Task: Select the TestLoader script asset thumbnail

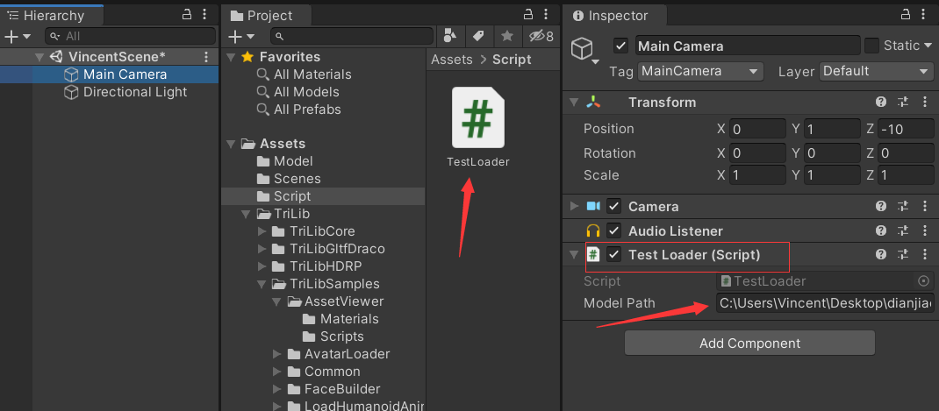Action: pyautogui.click(x=477, y=117)
